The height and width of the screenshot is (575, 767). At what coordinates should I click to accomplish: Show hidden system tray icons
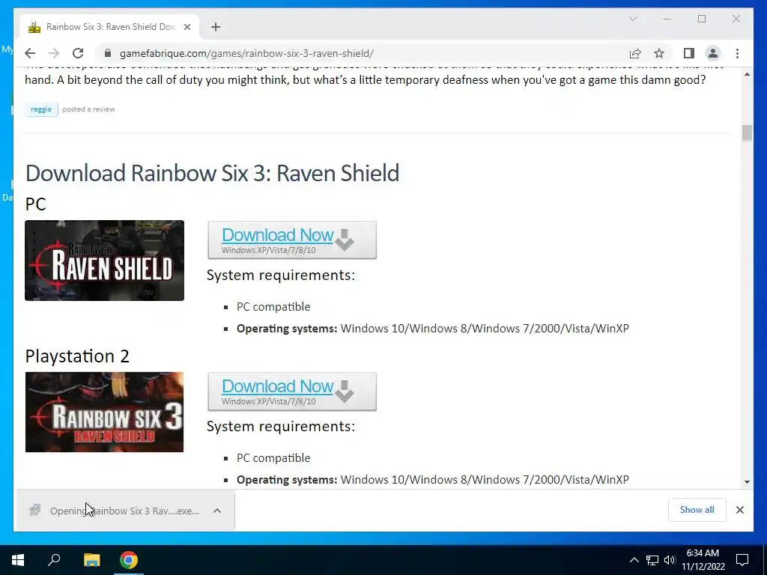click(634, 560)
